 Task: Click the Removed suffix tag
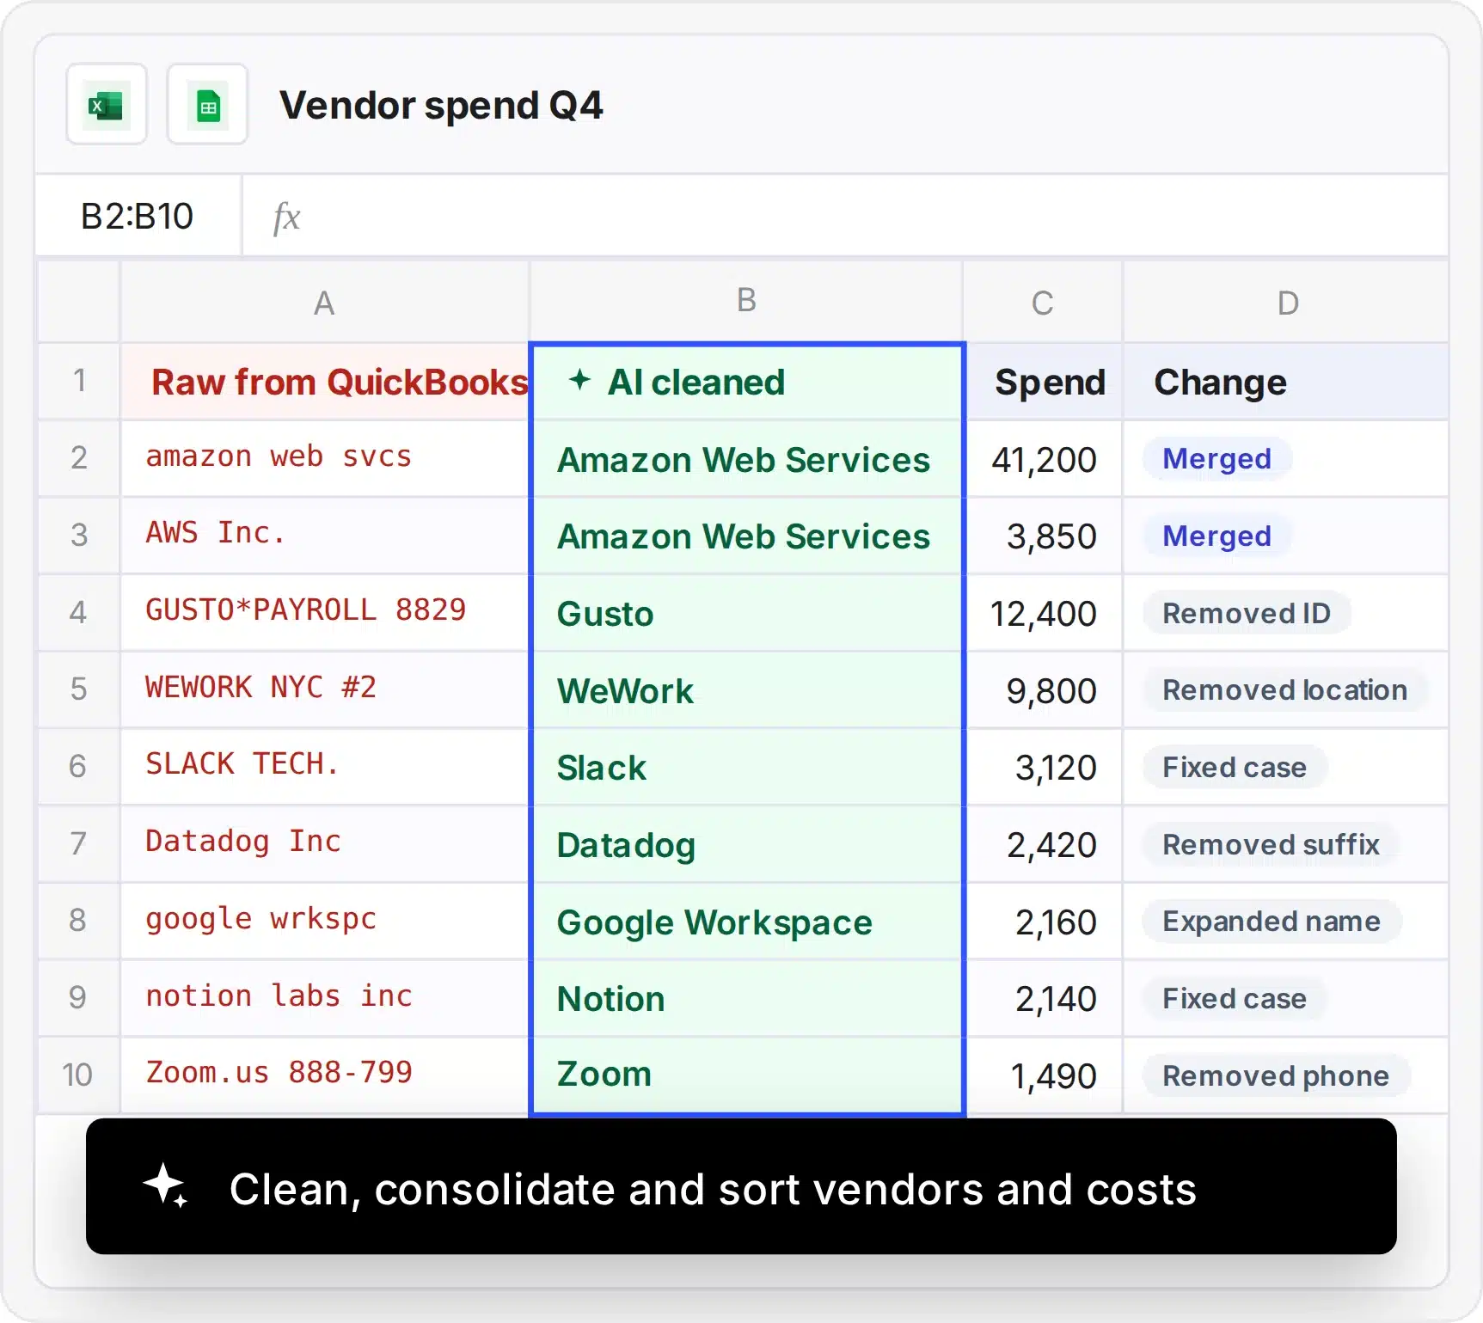coord(1271,844)
